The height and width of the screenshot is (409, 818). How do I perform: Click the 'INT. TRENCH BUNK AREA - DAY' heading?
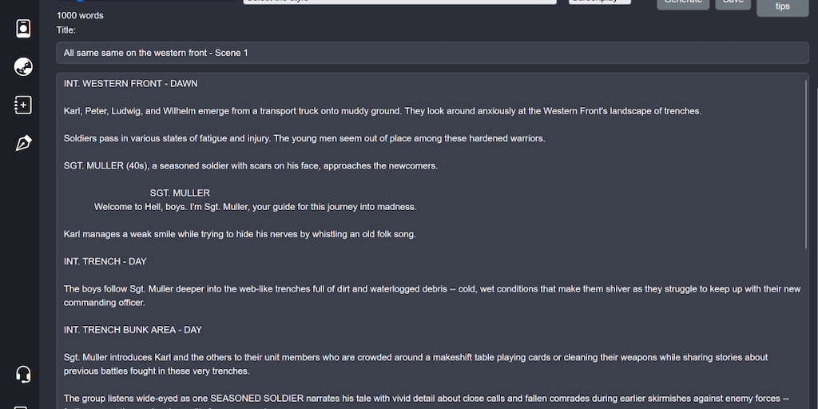click(x=133, y=330)
